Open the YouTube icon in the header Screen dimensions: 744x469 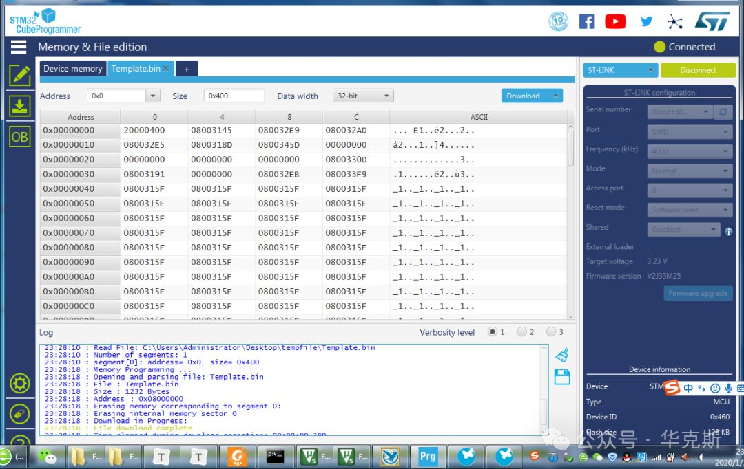[x=615, y=21]
